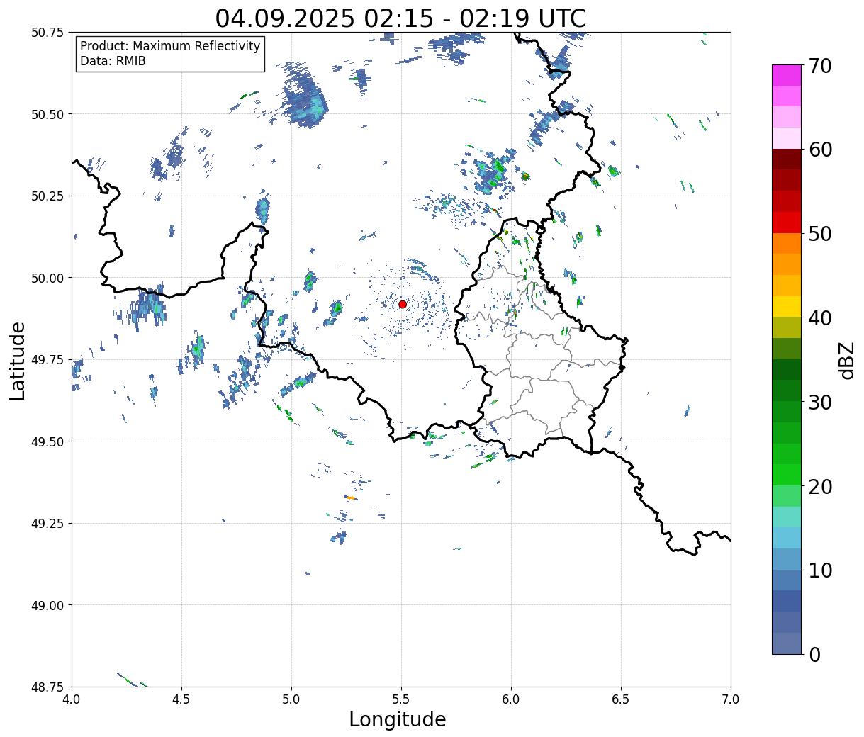The image size is (864, 737).
Task: Click the plot title showing the date and time
Action: [400, 18]
